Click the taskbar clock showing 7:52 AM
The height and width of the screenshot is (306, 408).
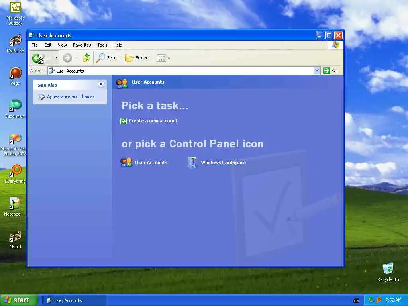pos(393,300)
